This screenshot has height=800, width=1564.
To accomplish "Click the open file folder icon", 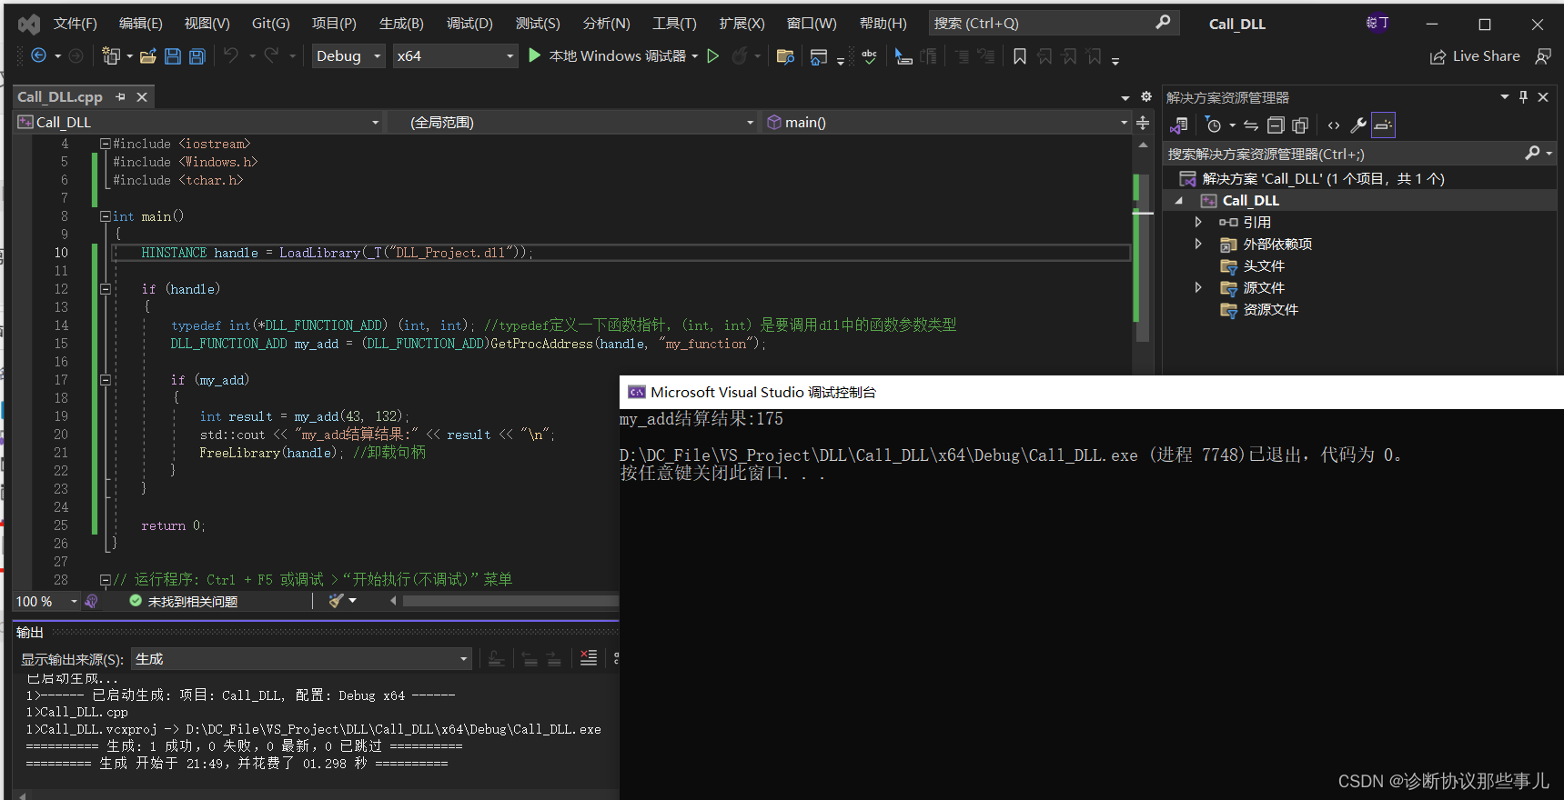I will pos(148,56).
